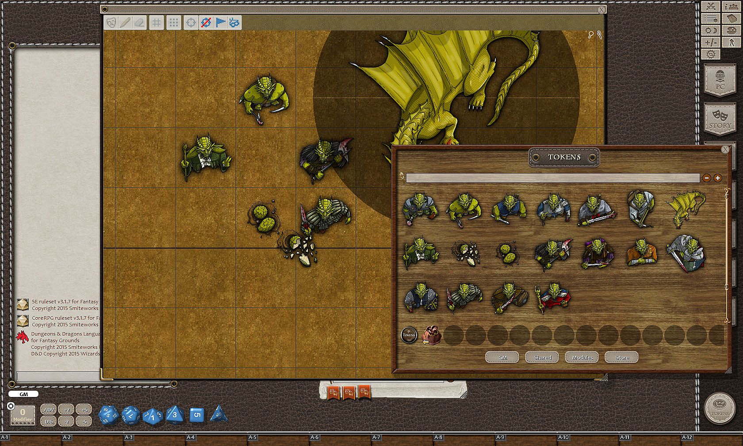This screenshot has height=446, width=743.
Task: Click the zoom magnifier icon on the map
Action: 591,35
